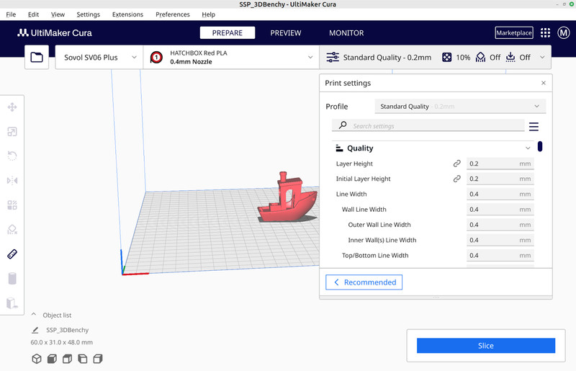Click the Line Width value field
This screenshot has height=371, width=576.
tap(500, 194)
